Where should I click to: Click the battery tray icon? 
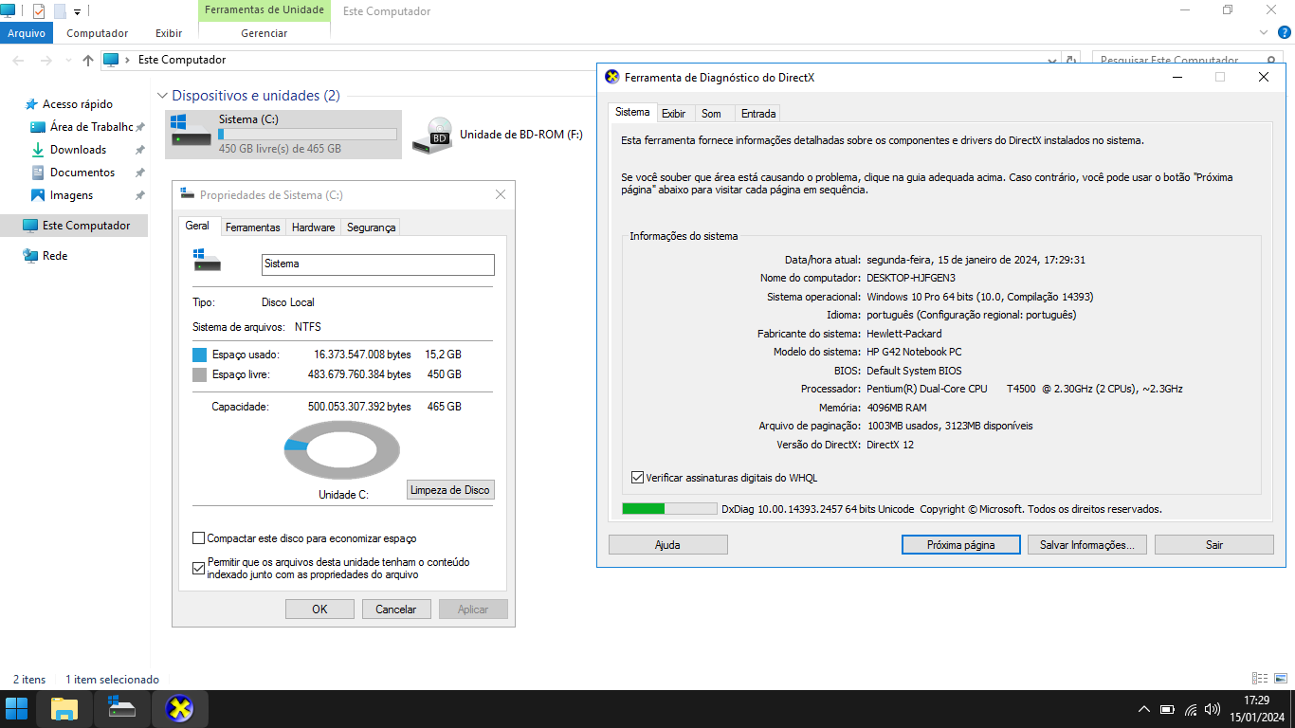tap(1167, 709)
